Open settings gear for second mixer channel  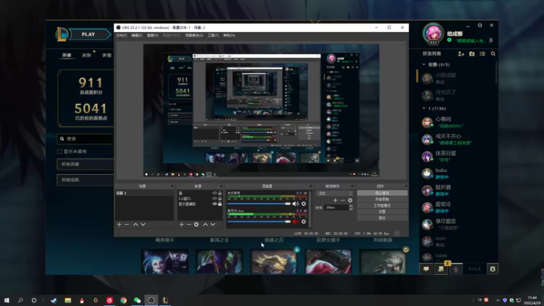[303, 222]
